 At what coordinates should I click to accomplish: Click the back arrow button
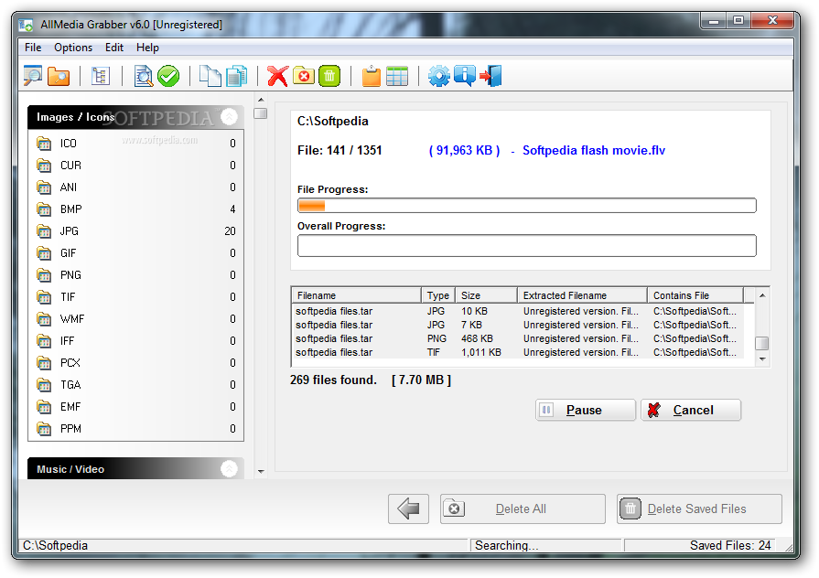[408, 508]
